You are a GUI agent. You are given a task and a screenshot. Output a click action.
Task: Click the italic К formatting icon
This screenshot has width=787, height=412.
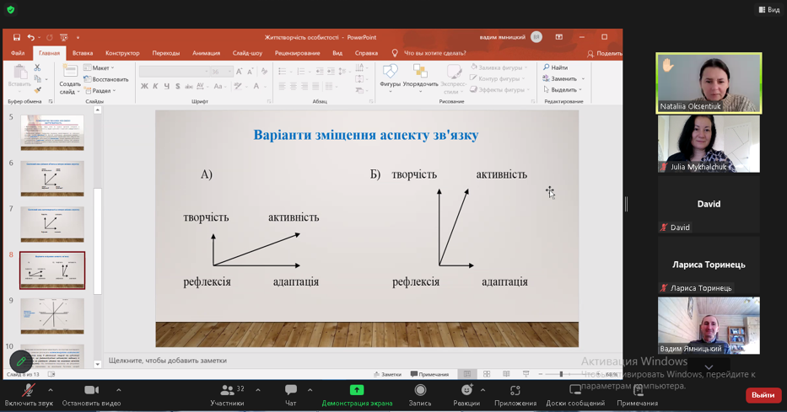pyautogui.click(x=155, y=86)
